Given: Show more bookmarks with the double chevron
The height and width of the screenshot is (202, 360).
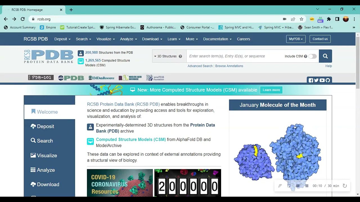Looking at the screenshot, I should click(x=354, y=27).
